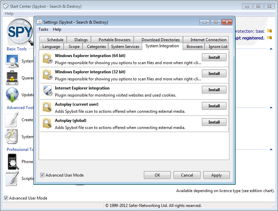The image size is (278, 211).
Task: Install Autoplay (current user)
Action: [214, 106]
